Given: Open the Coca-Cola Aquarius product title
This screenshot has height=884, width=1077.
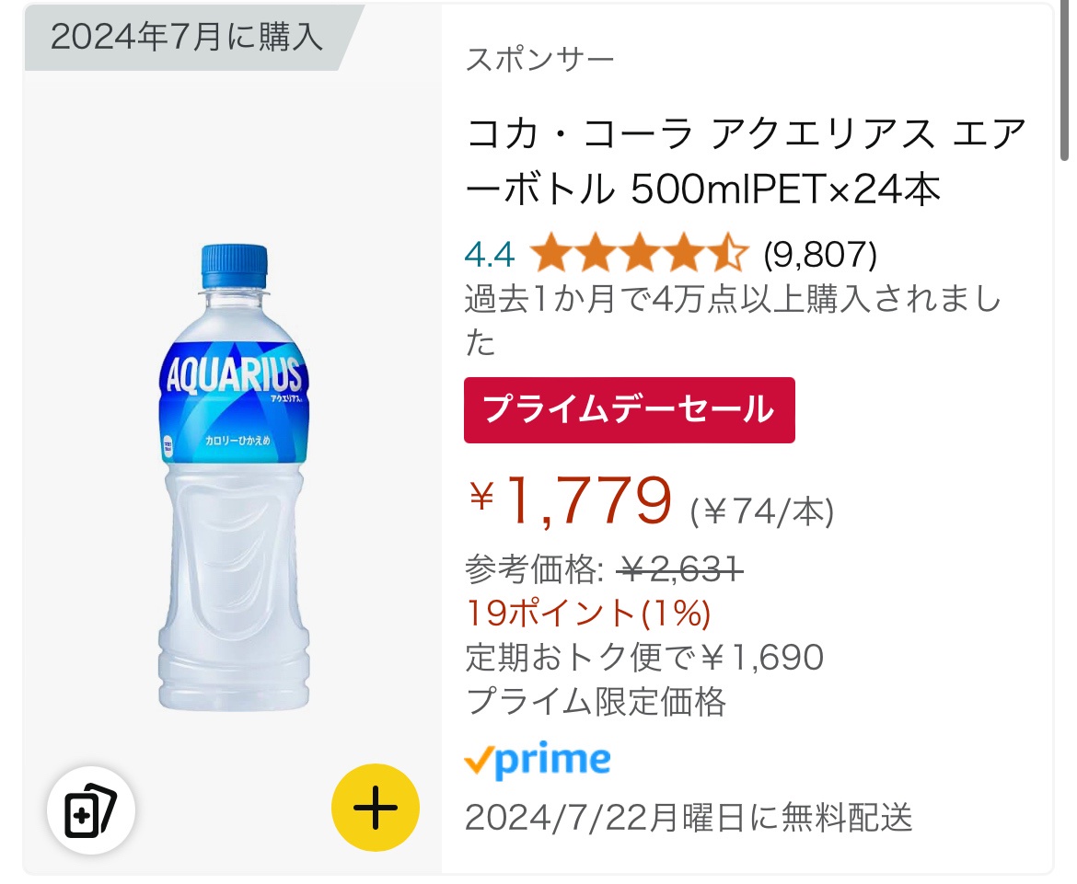Looking at the screenshot, I should click(x=746, y=163).
